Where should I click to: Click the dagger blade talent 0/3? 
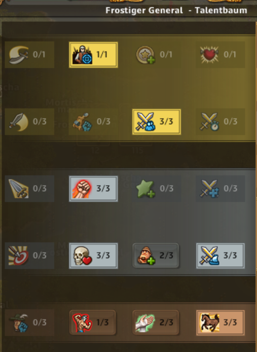tap(29, 188)
